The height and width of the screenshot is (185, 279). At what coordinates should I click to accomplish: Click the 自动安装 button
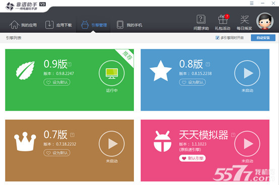pyautogui.click(x=263, y=38)
